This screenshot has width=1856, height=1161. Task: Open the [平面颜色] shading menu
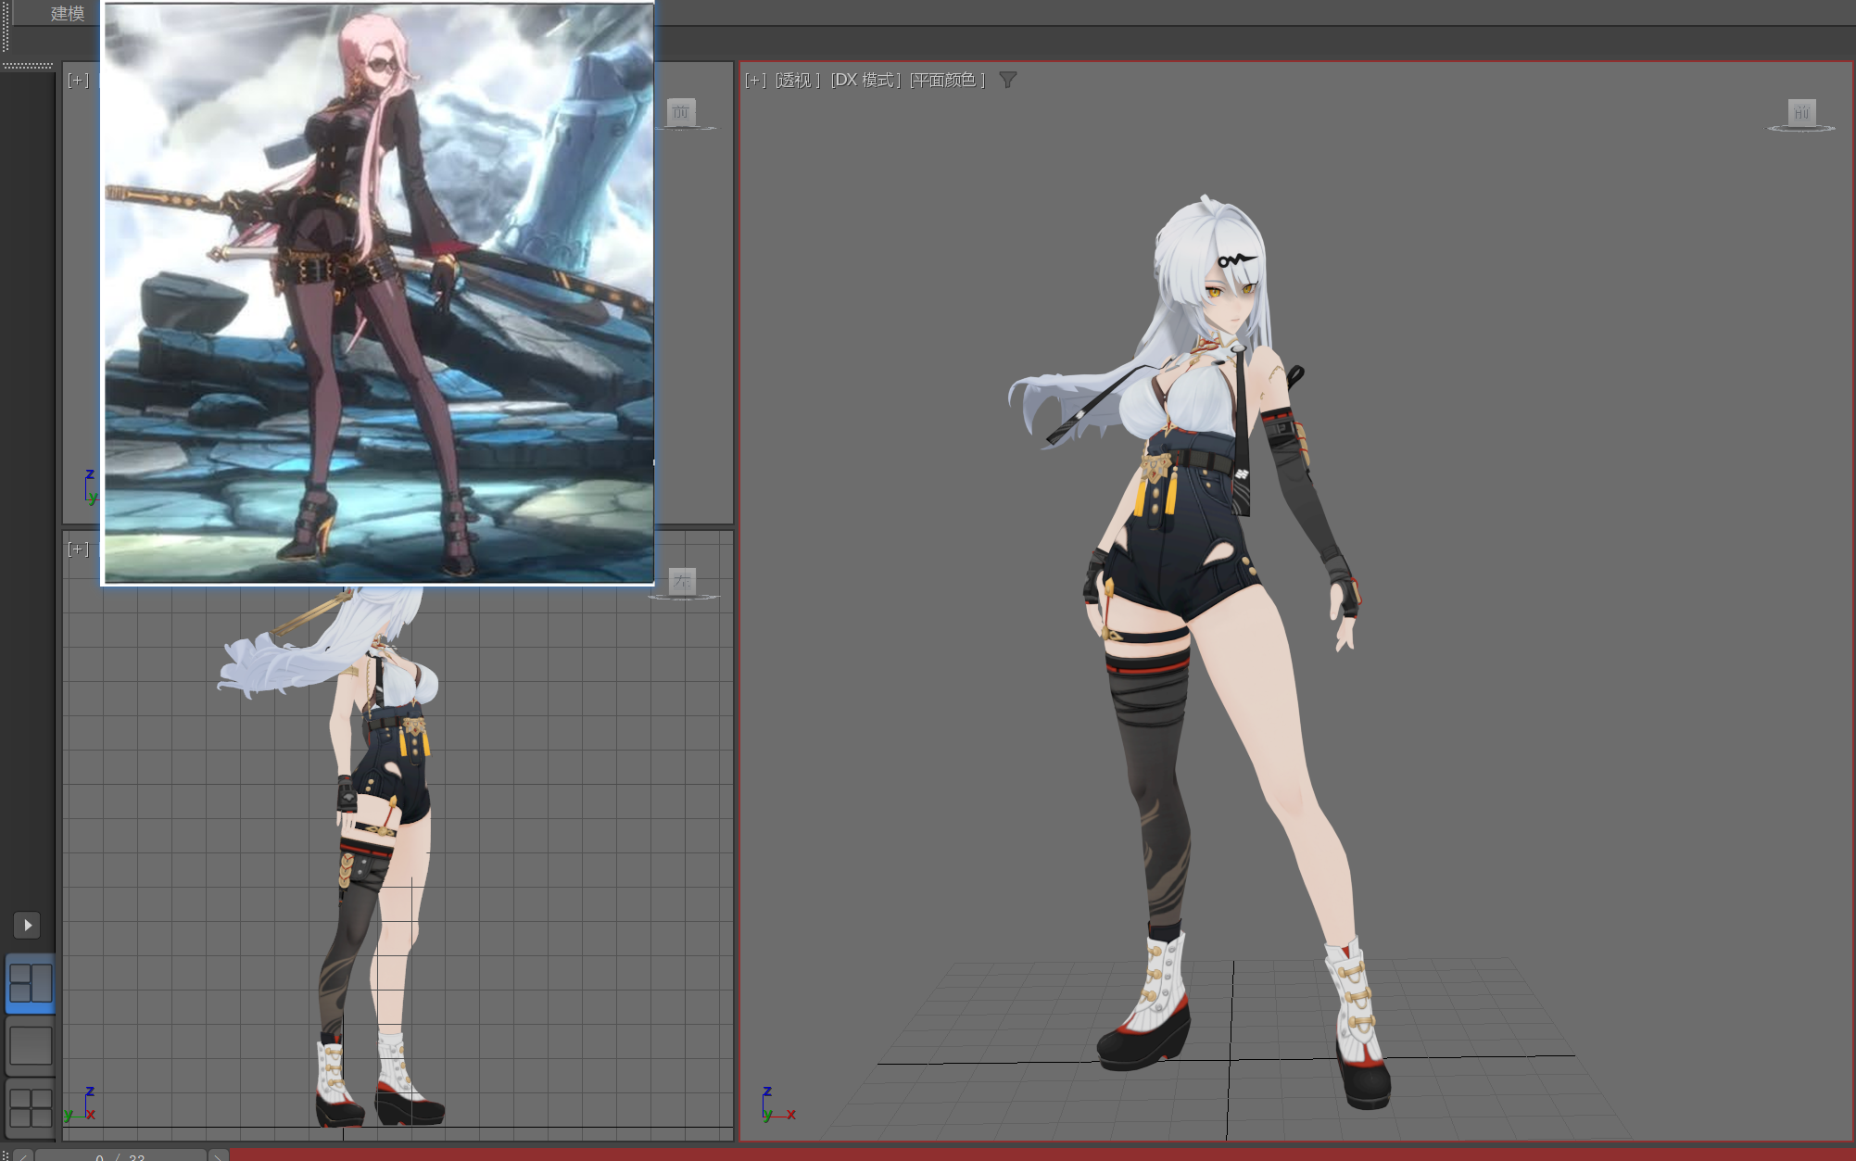pos(947,81)
